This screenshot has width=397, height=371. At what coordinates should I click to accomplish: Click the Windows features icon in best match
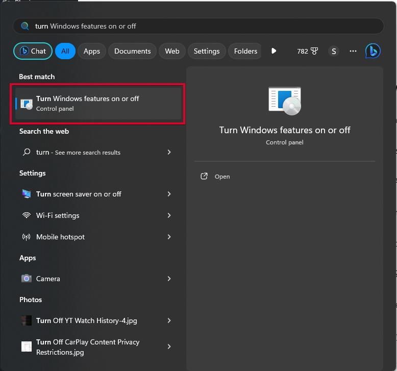[27, 104]
